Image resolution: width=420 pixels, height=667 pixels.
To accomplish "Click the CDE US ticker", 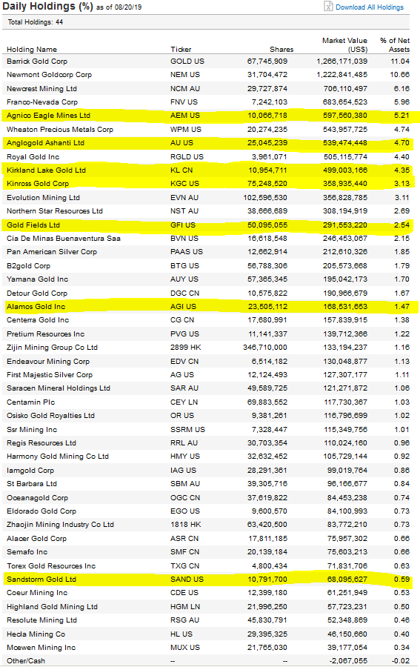I will pyautogui.click(x=184, y=593).
